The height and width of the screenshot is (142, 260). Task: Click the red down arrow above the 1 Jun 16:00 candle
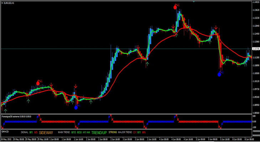pyautogui.click(x=76, y=86)
